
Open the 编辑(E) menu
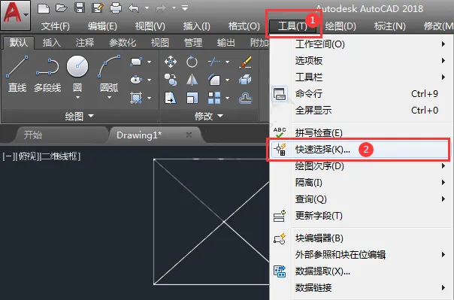tap(102, 26)
